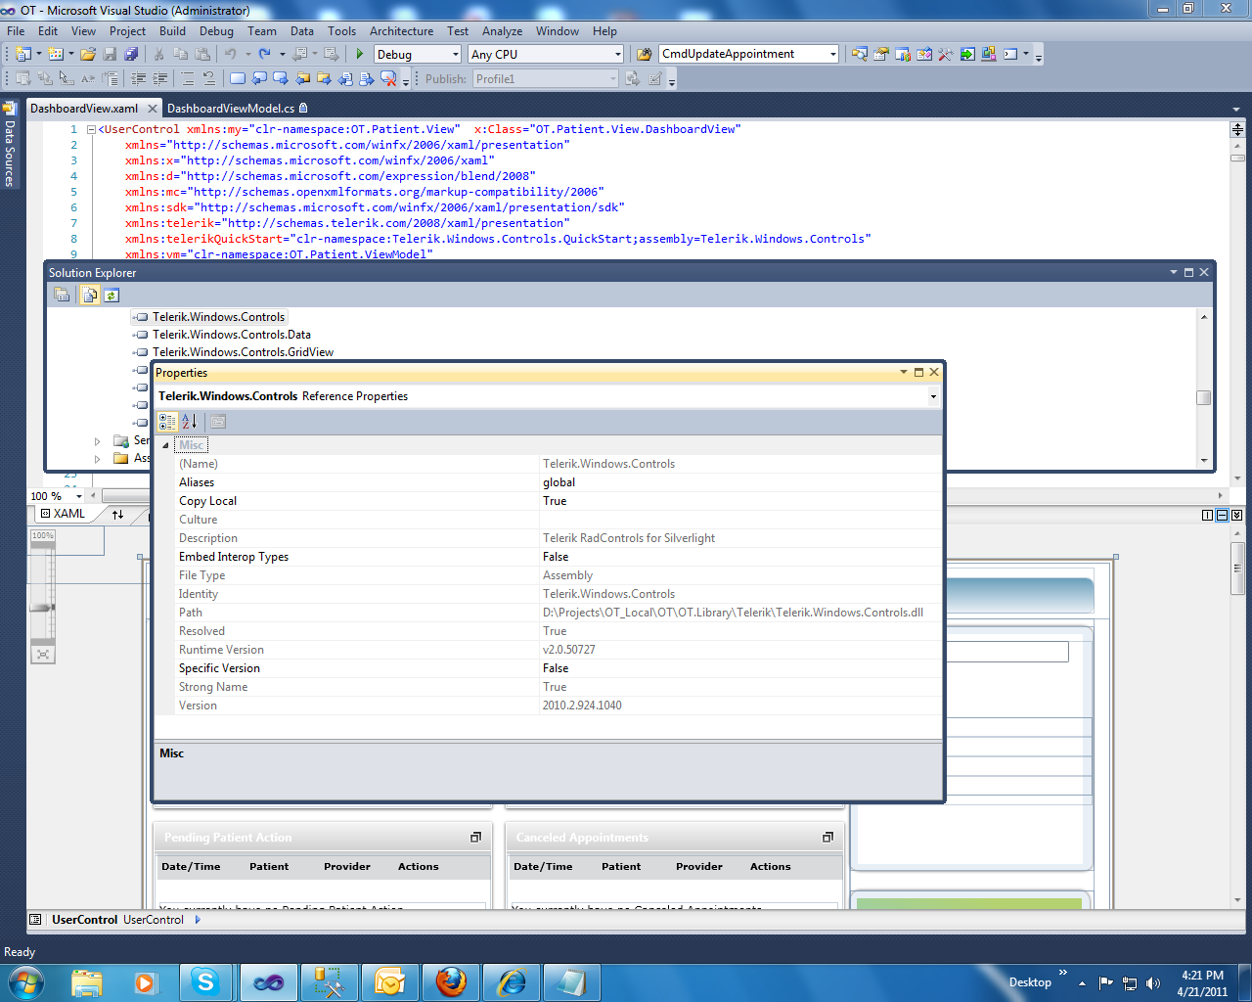Screen dimensions: 1252x1002
Task: Click the Undo arrow icon
Action: pyautogui.click(x=231, y=54)
